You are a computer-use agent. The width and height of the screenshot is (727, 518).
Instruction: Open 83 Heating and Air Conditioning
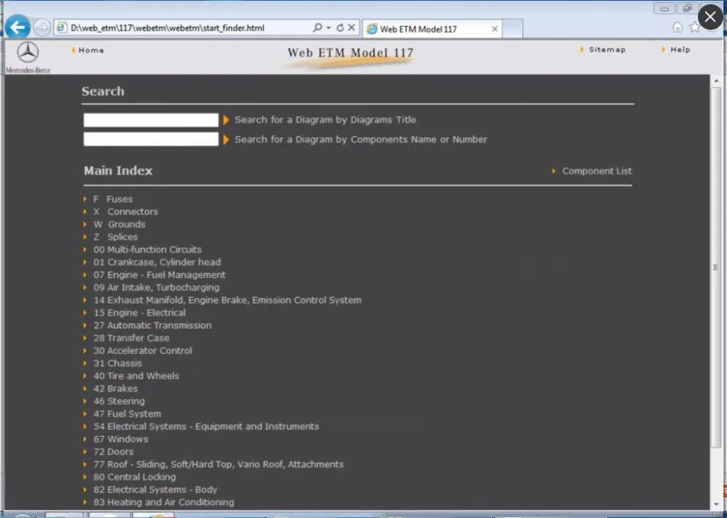point(164,502)
